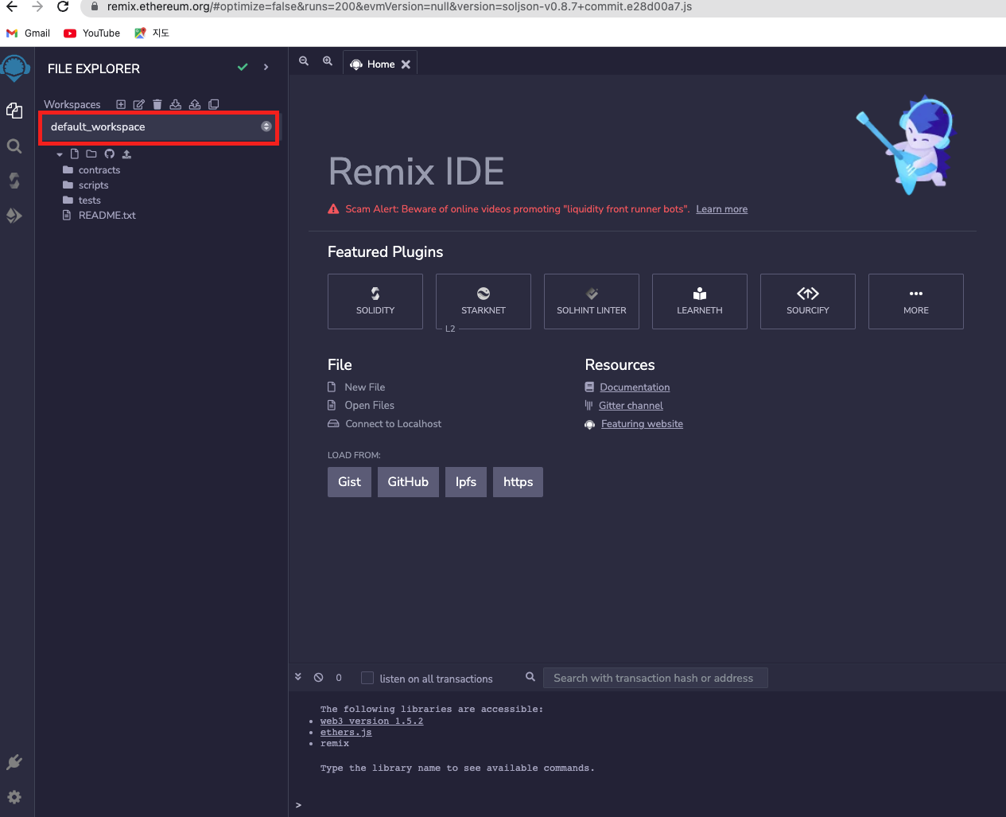Screen dimensions: 1006x817
Task: Create new file icon in explorer
Action: (75, 154)
